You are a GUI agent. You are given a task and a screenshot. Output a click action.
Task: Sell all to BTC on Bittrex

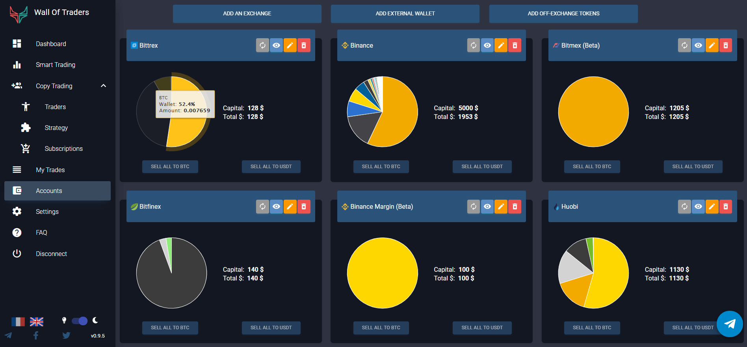pos(170,167)
